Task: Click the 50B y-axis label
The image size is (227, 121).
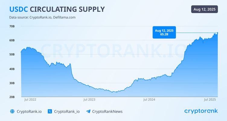Action: (12, 54)
